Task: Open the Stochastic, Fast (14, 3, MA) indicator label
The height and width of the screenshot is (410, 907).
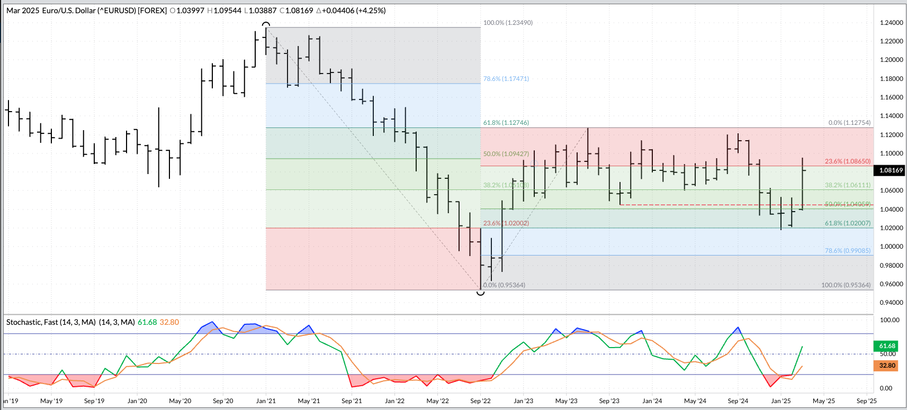Action: point(70,322)
